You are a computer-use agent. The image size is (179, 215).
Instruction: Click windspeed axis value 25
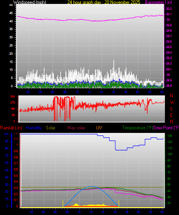[11, 45]
